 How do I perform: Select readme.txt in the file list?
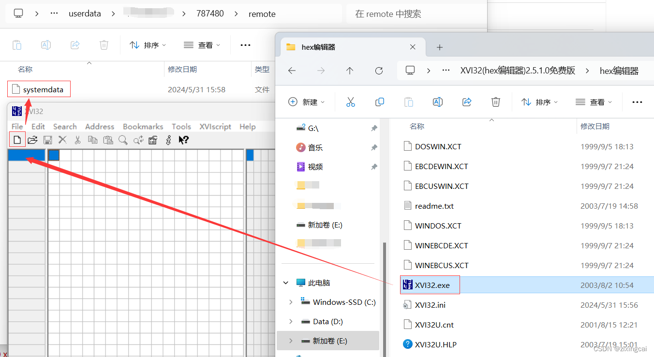click(x=527, y=206)
